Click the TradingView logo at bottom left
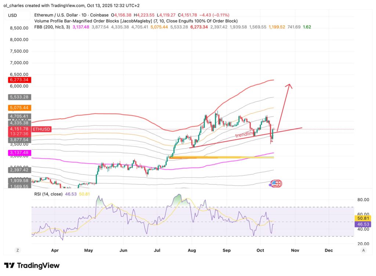The width and height of the screenshot is (376, 276). coord(31,265)
